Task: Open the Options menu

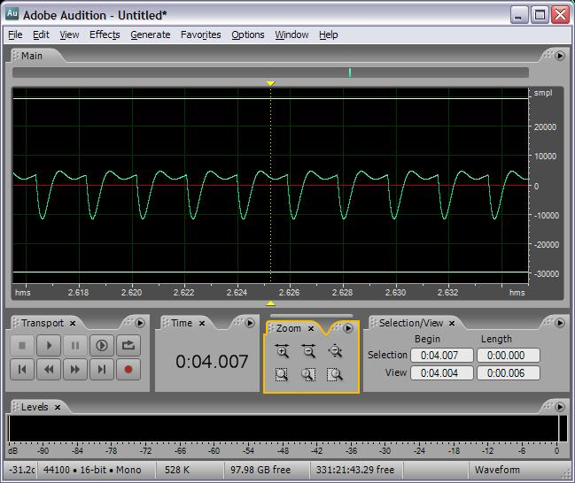Action: point(247,34)
